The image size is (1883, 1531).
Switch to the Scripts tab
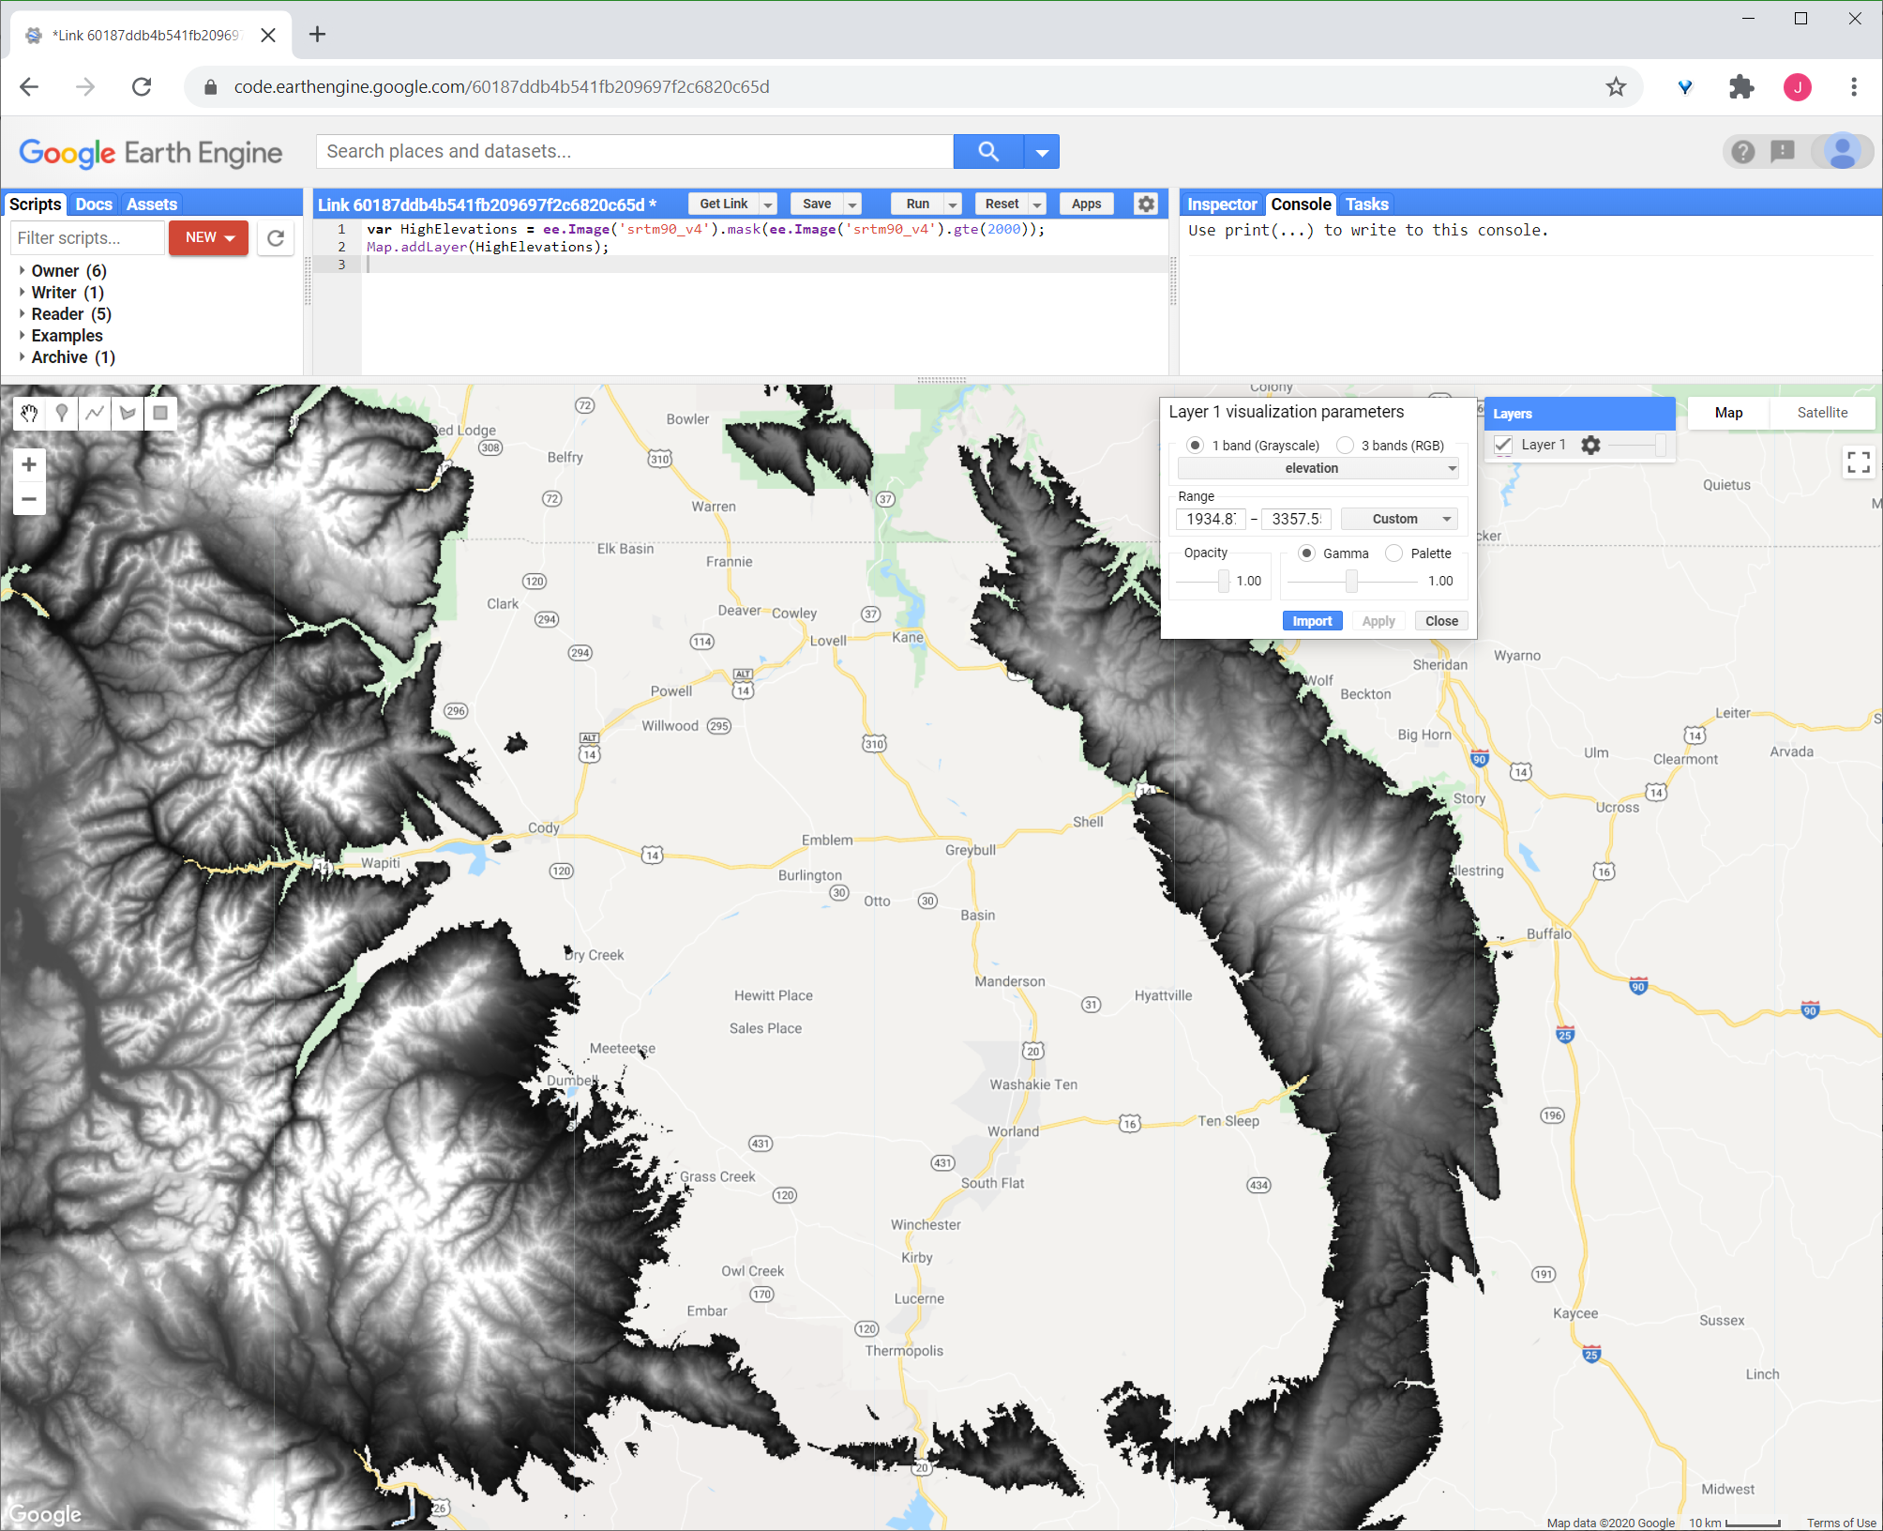[35, 205]
